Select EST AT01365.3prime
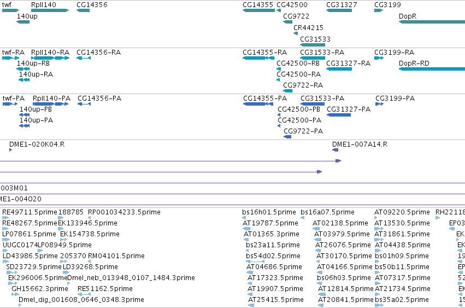This screenshot has height=308, width=465. coord(272,234)
